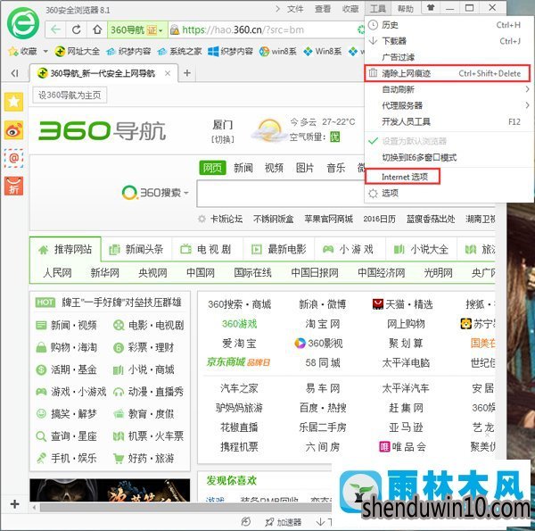Viewport: 535px width, 531px height.
Task: Open the 携程机票 link
Action: [239, 446]
